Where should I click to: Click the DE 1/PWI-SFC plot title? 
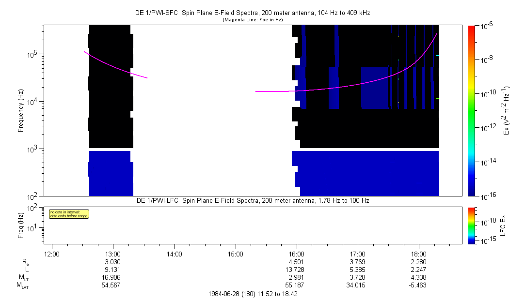[252, 13]
